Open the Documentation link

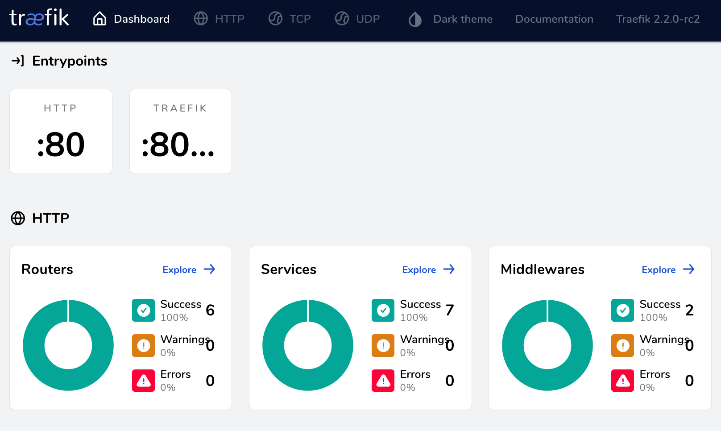pos(554,19)
